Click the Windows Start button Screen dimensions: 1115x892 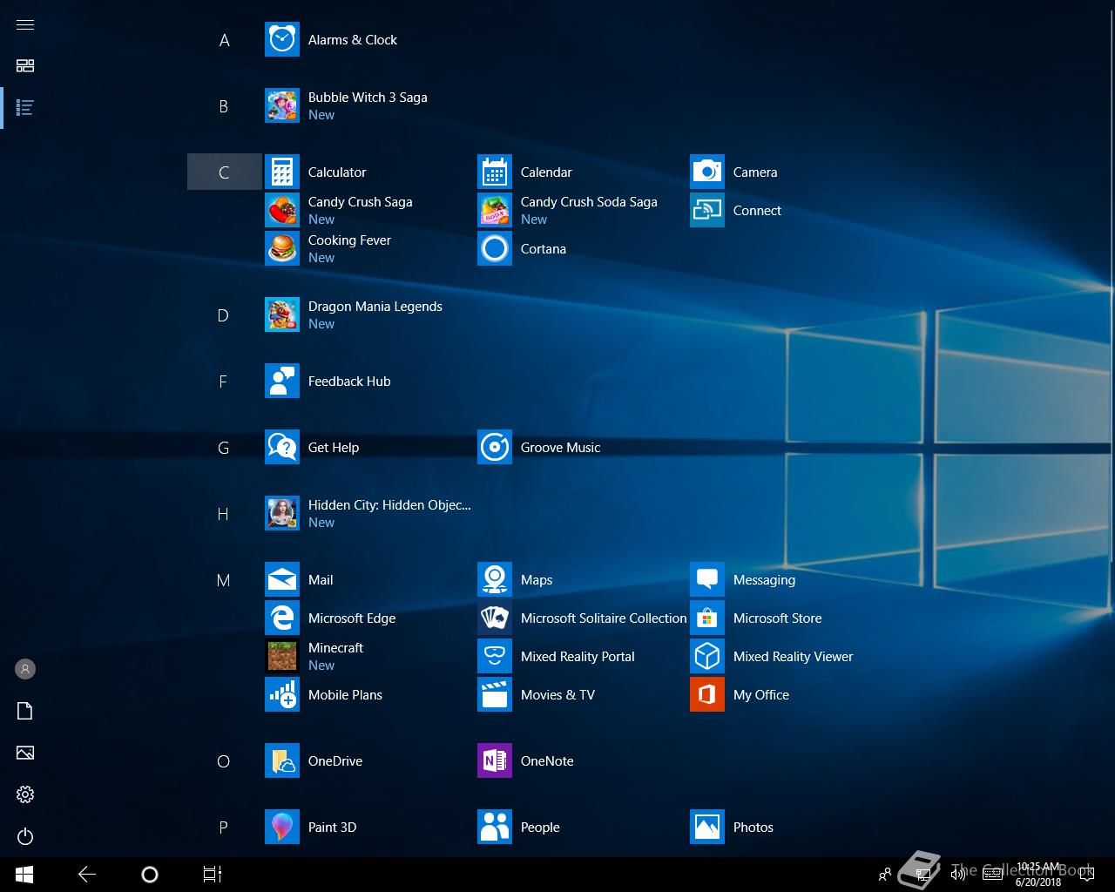(24, 875)
